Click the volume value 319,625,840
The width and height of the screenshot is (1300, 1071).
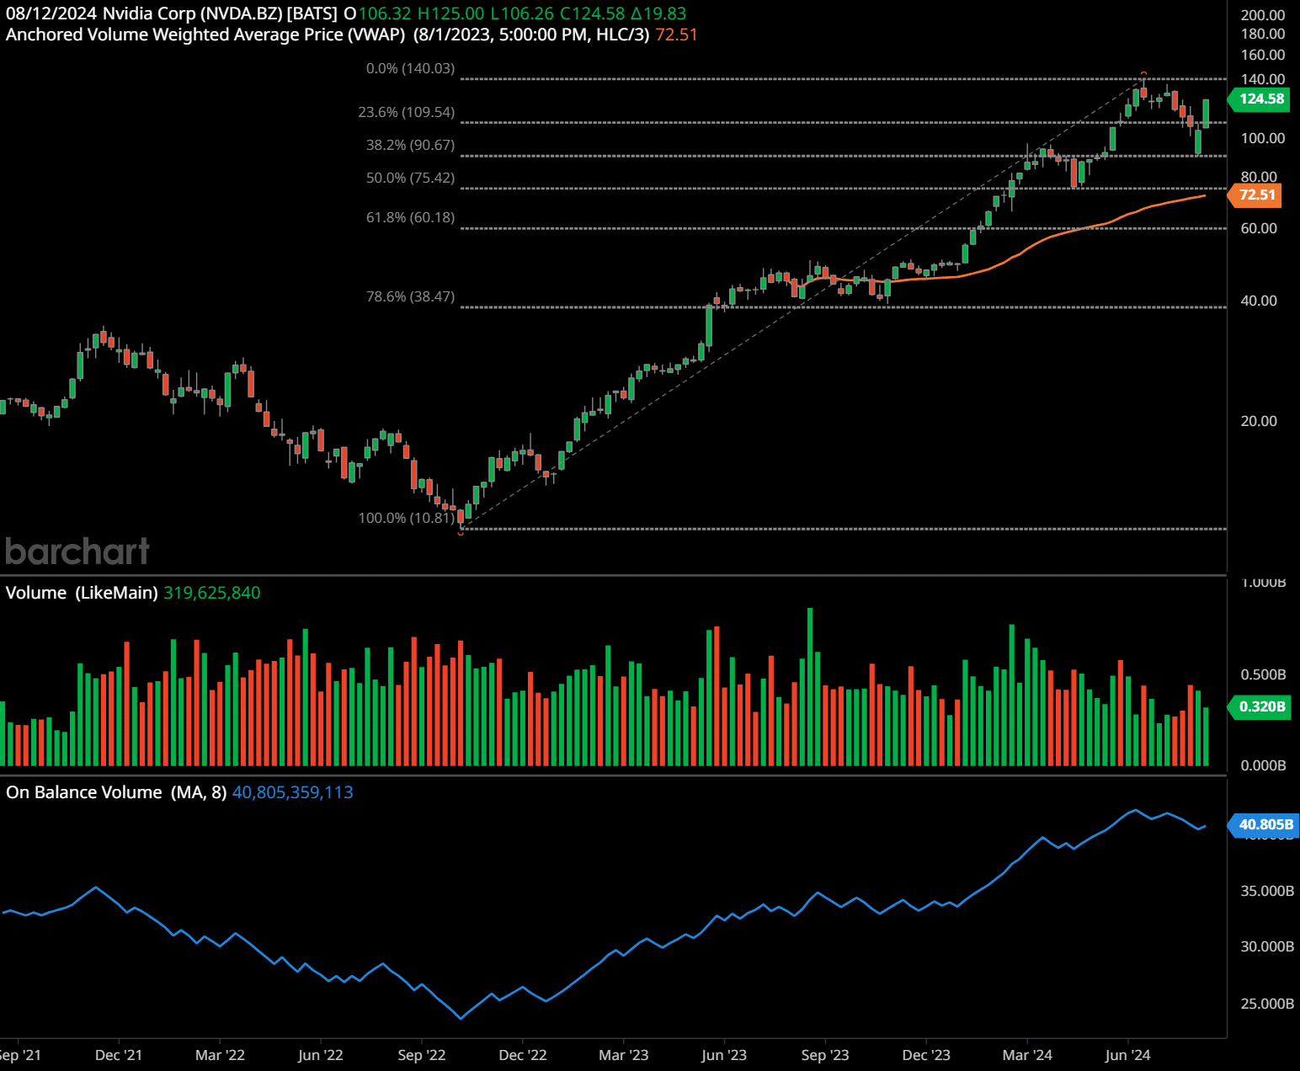click(x=212, y=593)
